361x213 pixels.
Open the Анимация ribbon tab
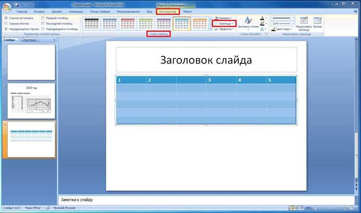coord(76,12)
